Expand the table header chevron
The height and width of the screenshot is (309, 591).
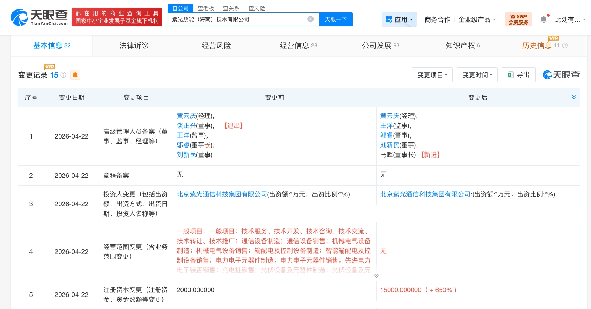click(x=574, y=97)
